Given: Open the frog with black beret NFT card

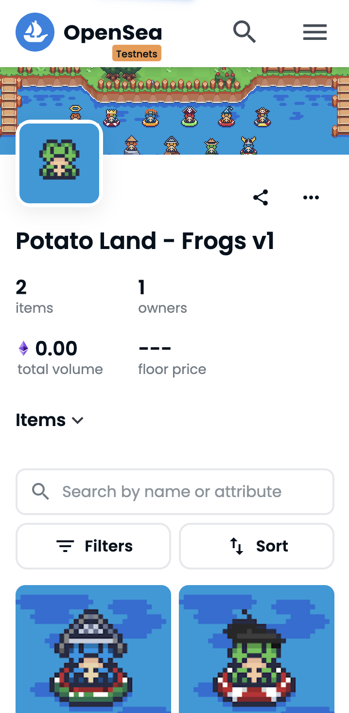Looking at the screenshot, I should pos(257,649).
